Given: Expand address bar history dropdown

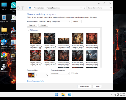Looking at the screenshot, I should coord(81,8).
